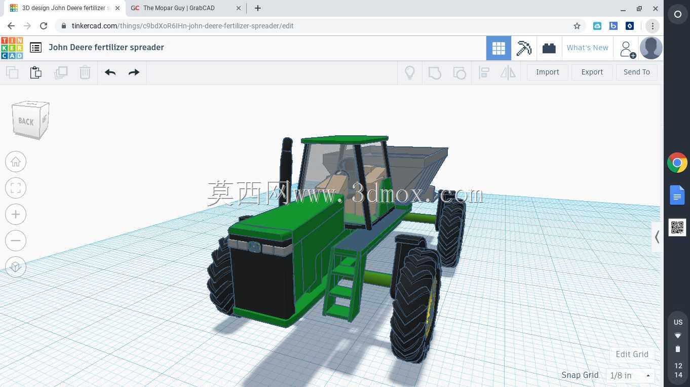Click the Mirror tool icon
Viewport: 690px width, 387px height.
point(508,72)
